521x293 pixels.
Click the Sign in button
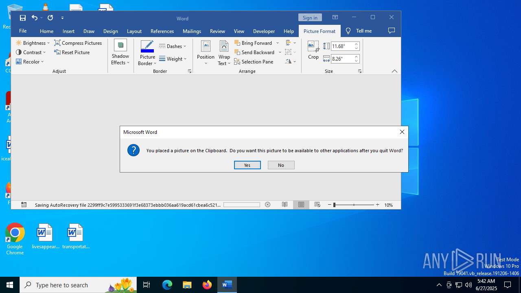[310, 17]
